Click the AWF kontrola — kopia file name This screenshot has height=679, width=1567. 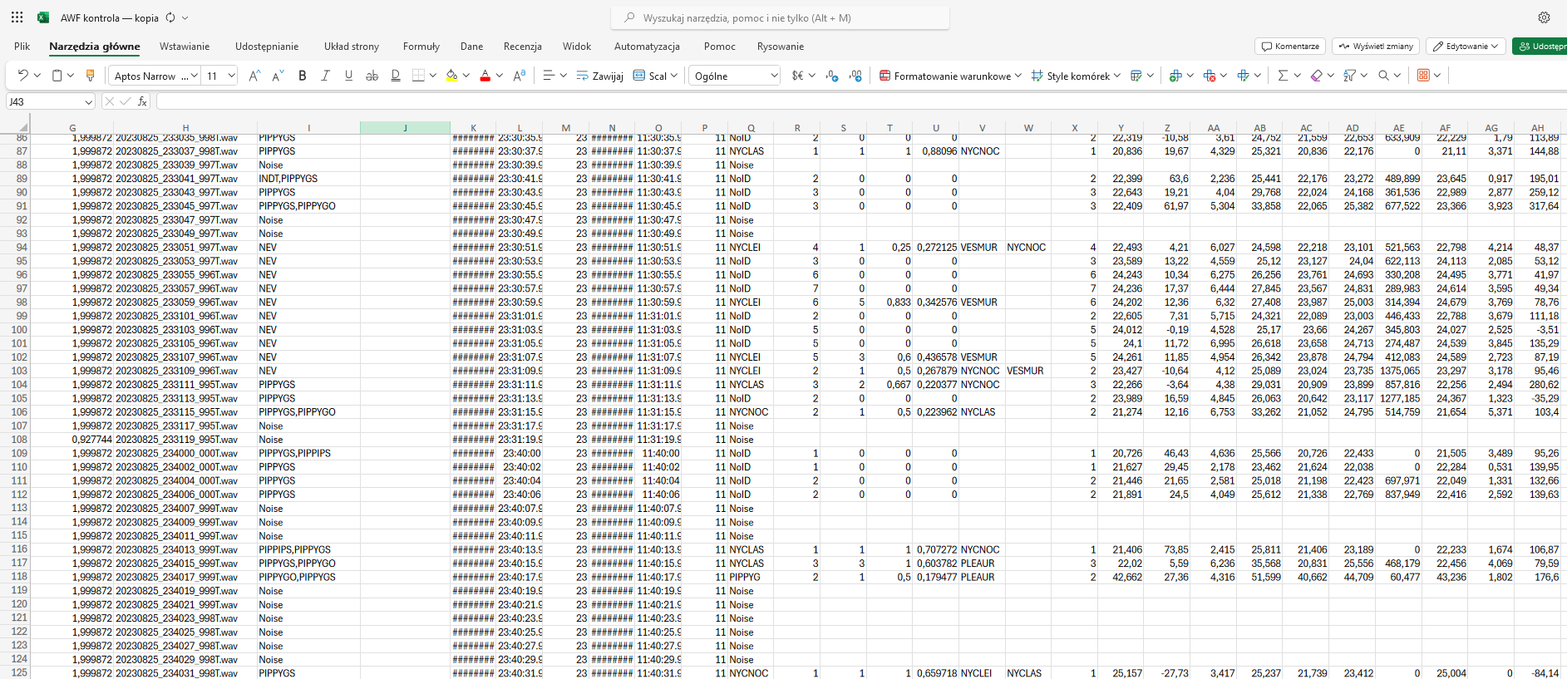point(110,17)
